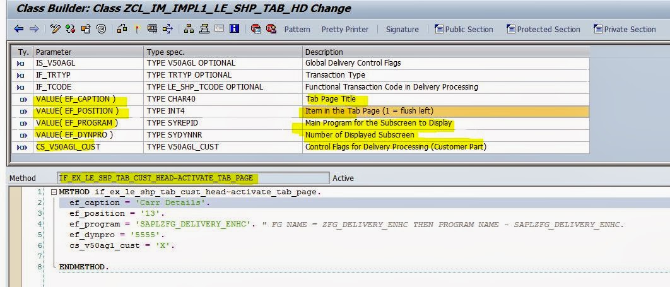This screenshot has width=670, height=287.
Task: Select VALUE( EF_CAPTION ) parameter cell
Action: pyautogui.click(x=88, y=99)
